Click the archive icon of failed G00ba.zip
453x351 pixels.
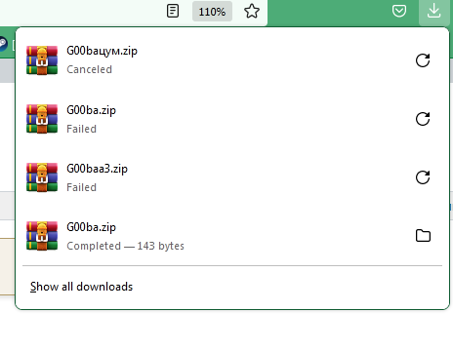tap(42, 119)
